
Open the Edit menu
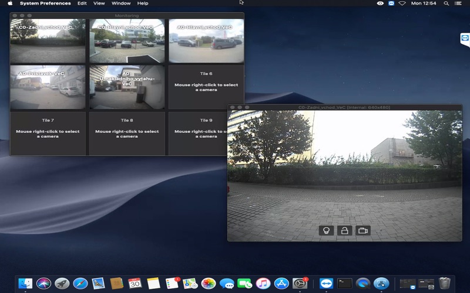[x=82, y=4]
